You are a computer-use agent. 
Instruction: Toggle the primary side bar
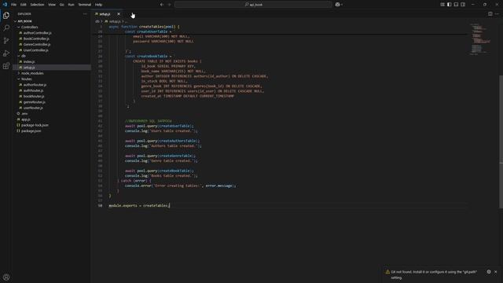coord(449,5)
